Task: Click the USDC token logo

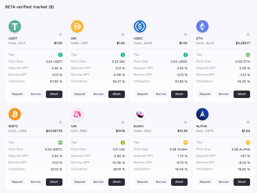Action: [x=140, y=26]
